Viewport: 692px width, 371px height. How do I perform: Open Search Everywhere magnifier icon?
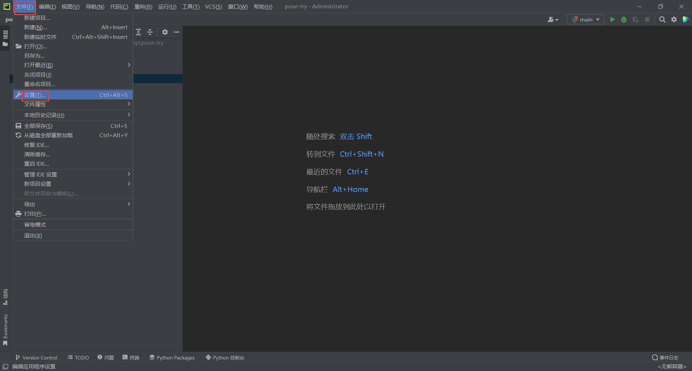(x=662, y=19)
